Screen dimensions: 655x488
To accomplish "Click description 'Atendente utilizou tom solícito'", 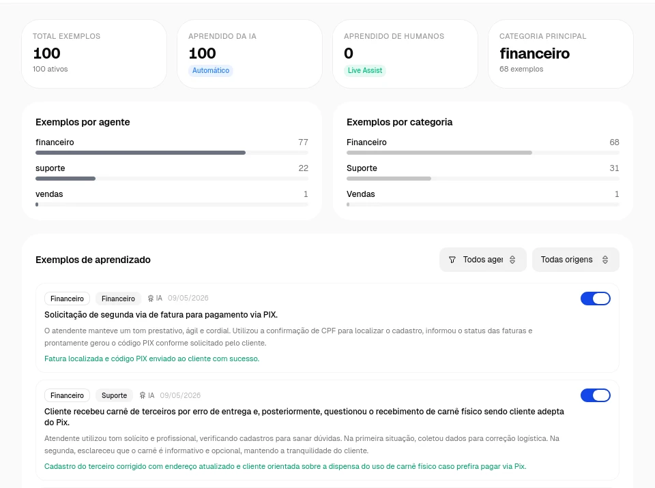I will coord(302,444).
